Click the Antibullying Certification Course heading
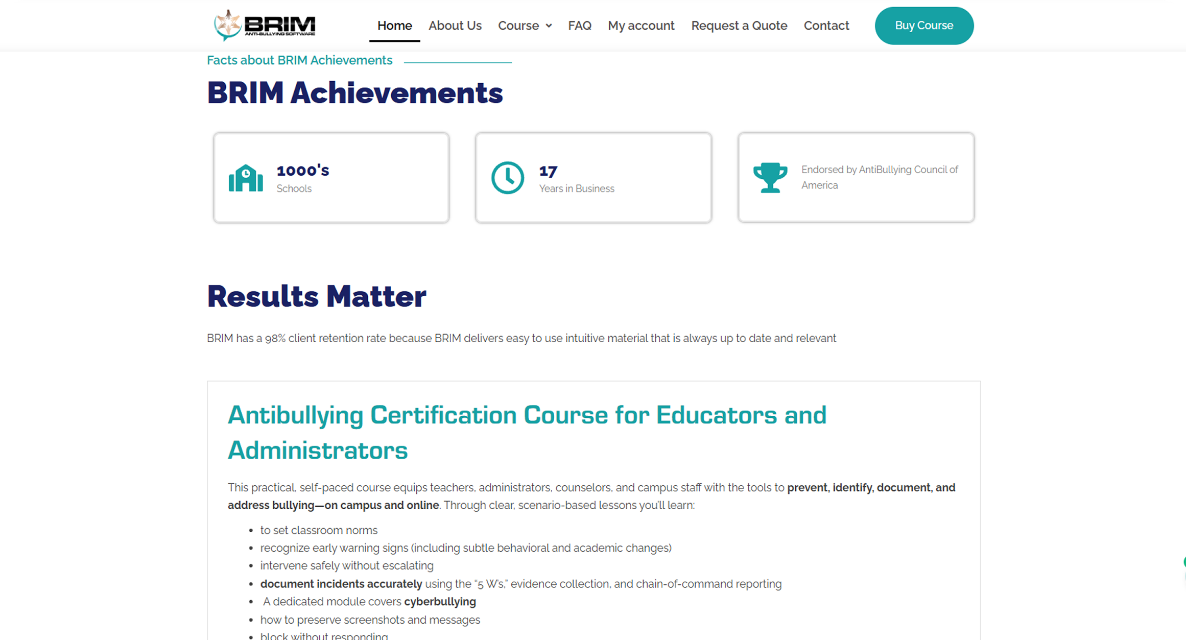The height and width of the screenshot is (640, 1186). click(526, 432)
